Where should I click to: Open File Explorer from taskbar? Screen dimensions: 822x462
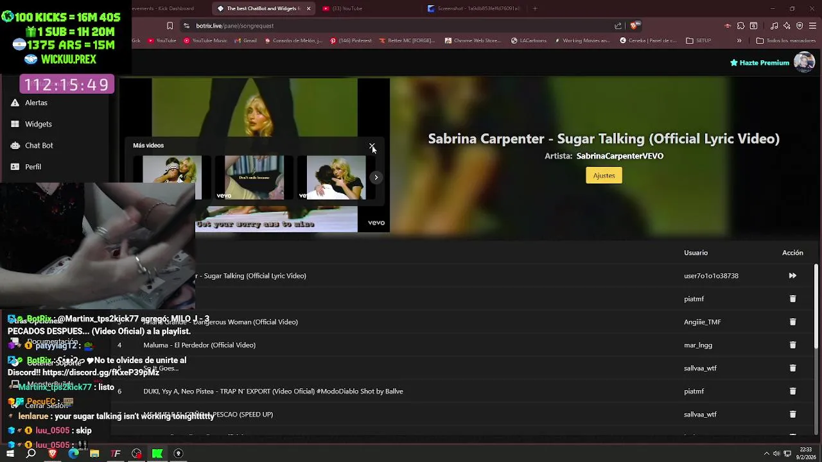(94, 454)
